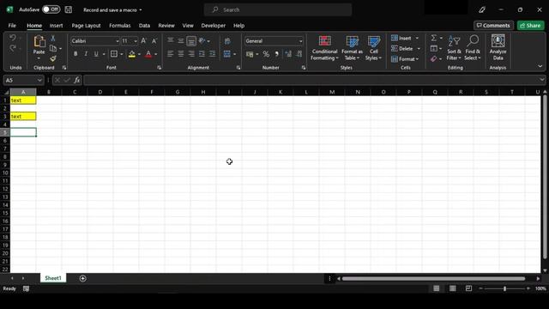Open Font settings dialog launcher

tap(159, 68)
